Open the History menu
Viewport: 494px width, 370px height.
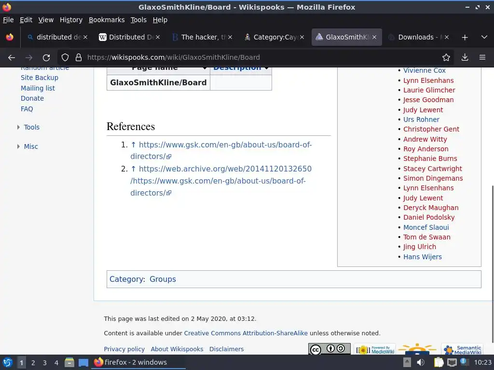pos(71,20)
